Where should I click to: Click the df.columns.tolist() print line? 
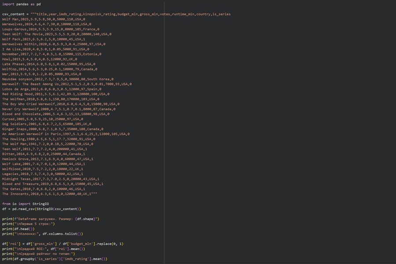(43, 234)
